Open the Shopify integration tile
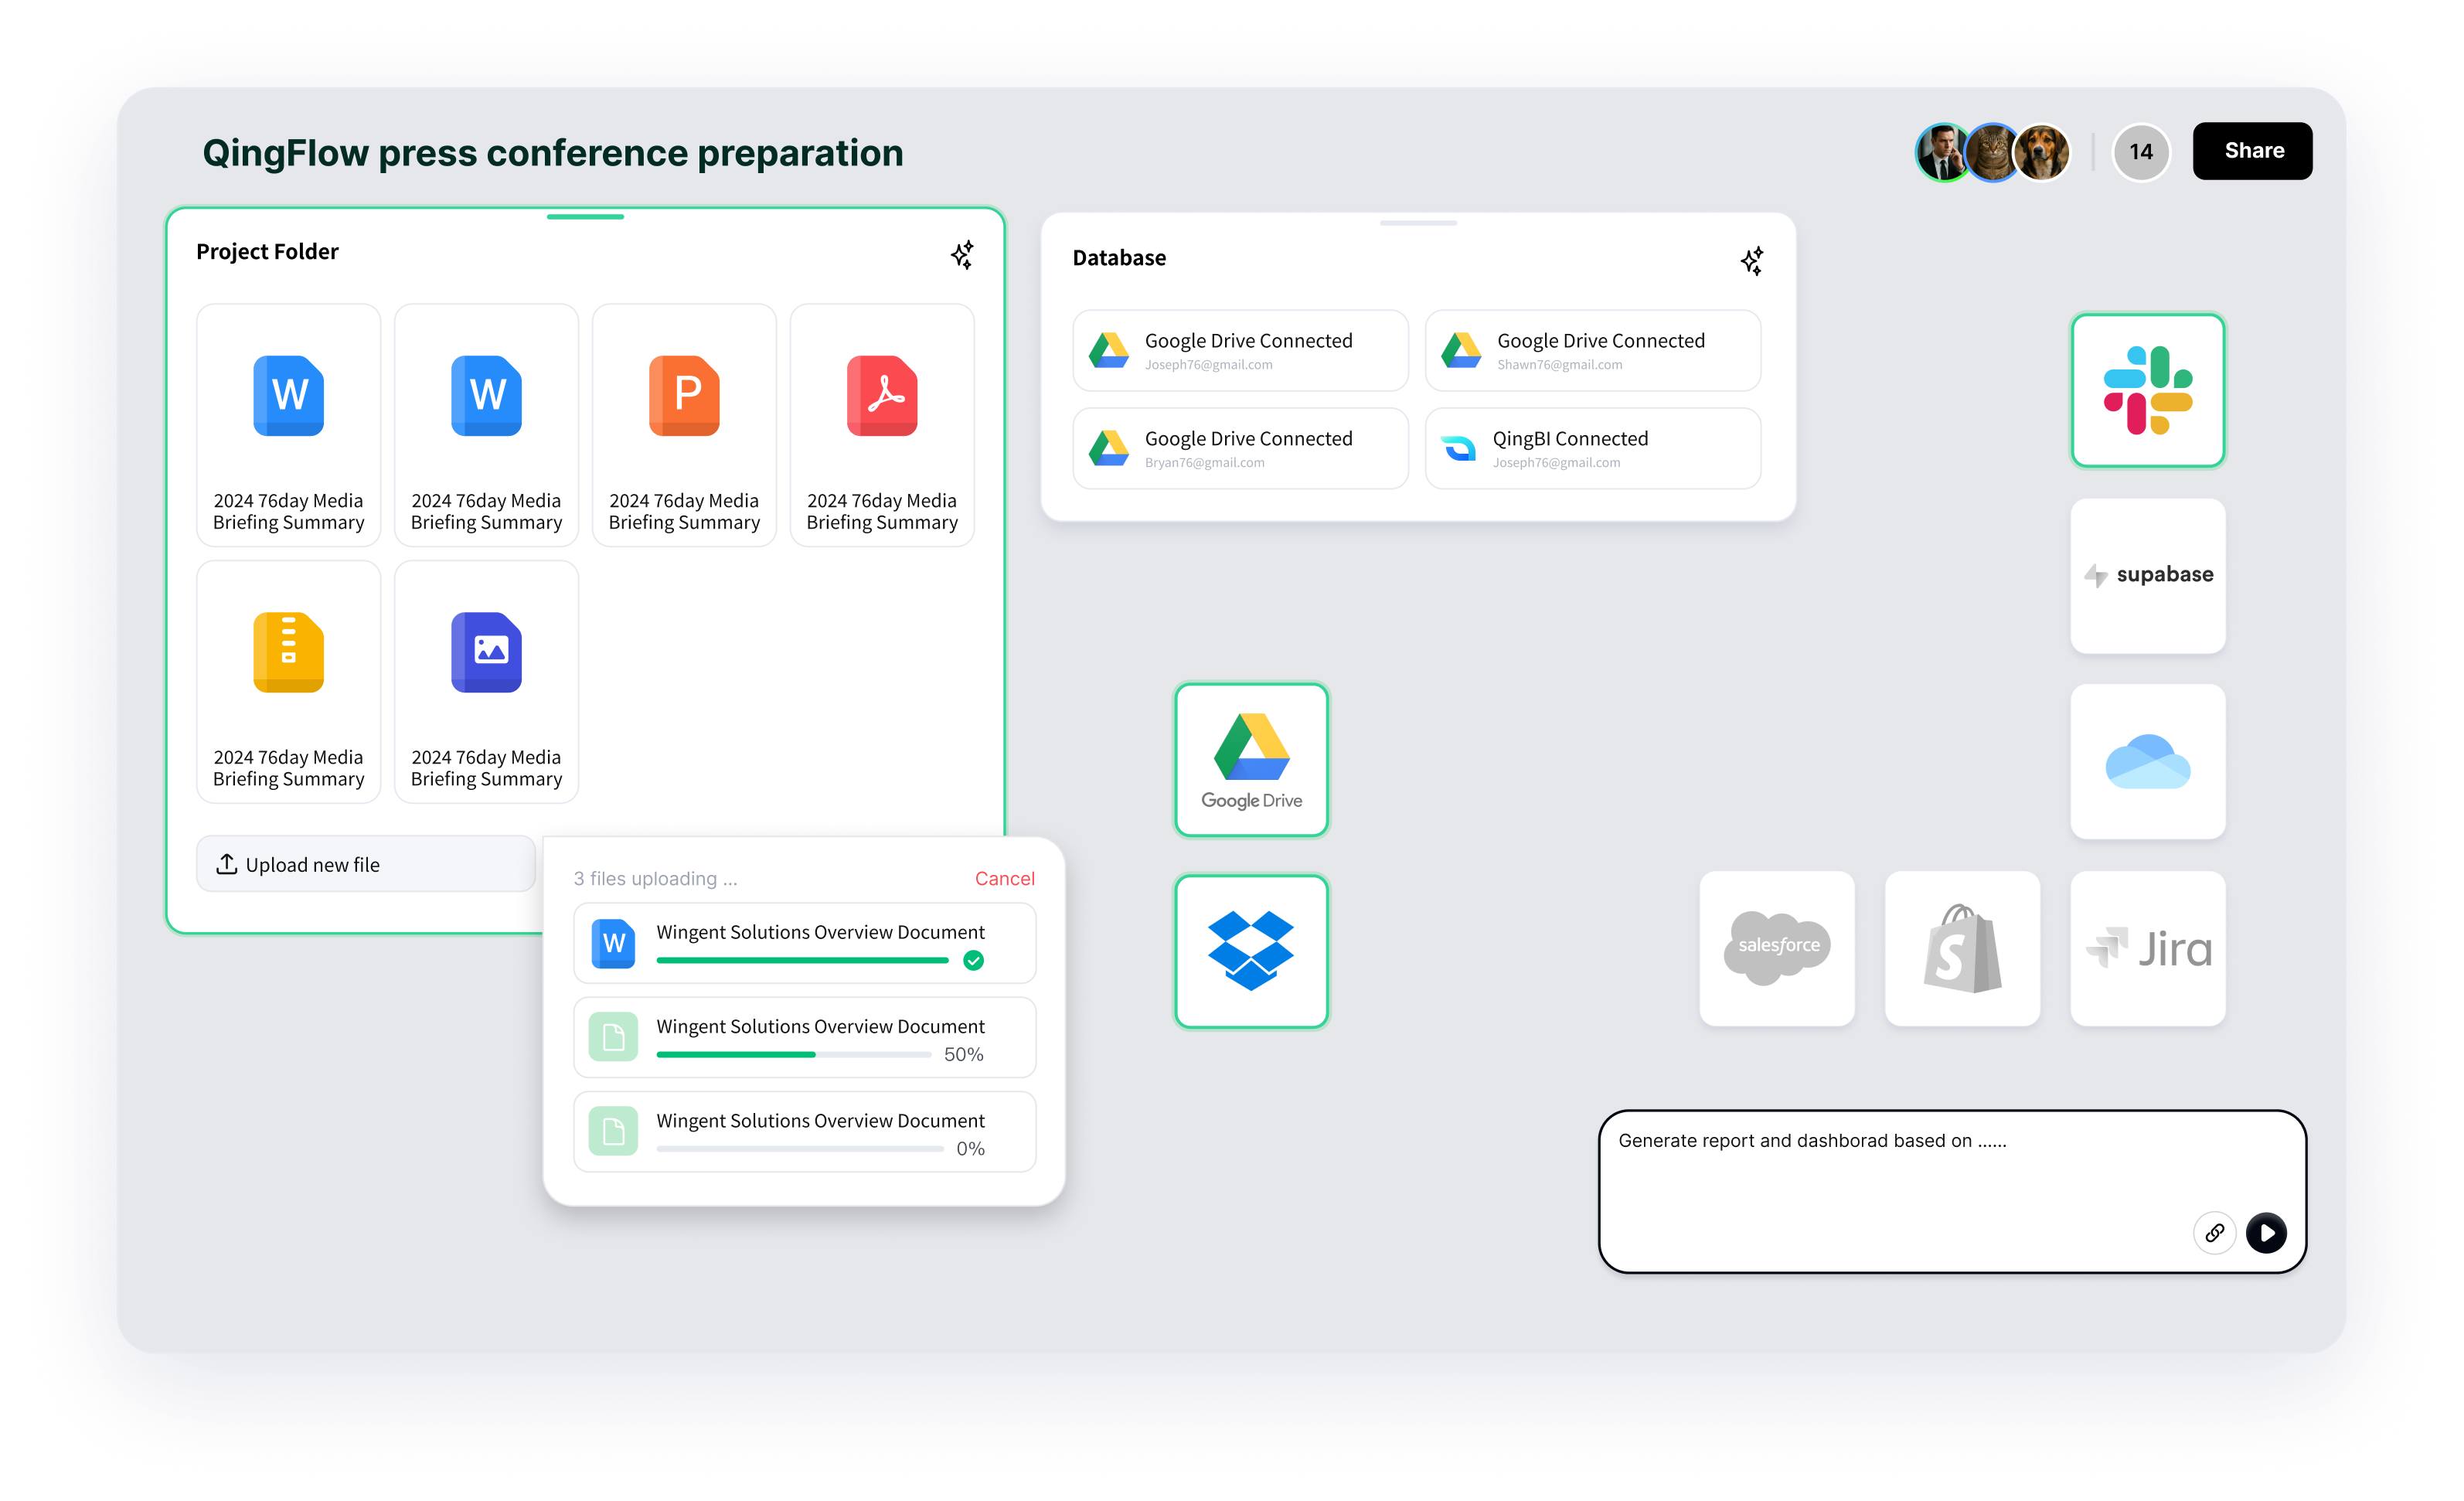This screenshot has height=1501, width=2464. pyautogui.click(x=1962, y=947)
